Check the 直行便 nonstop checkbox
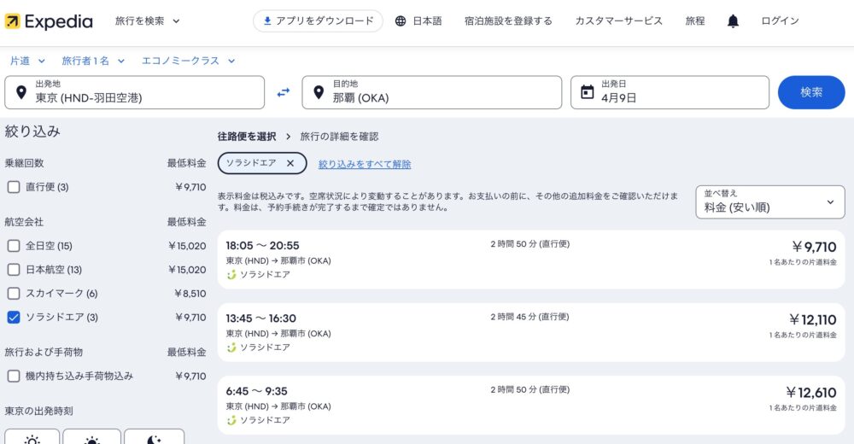Screen dimensions: 854x444 pos(14,187)
